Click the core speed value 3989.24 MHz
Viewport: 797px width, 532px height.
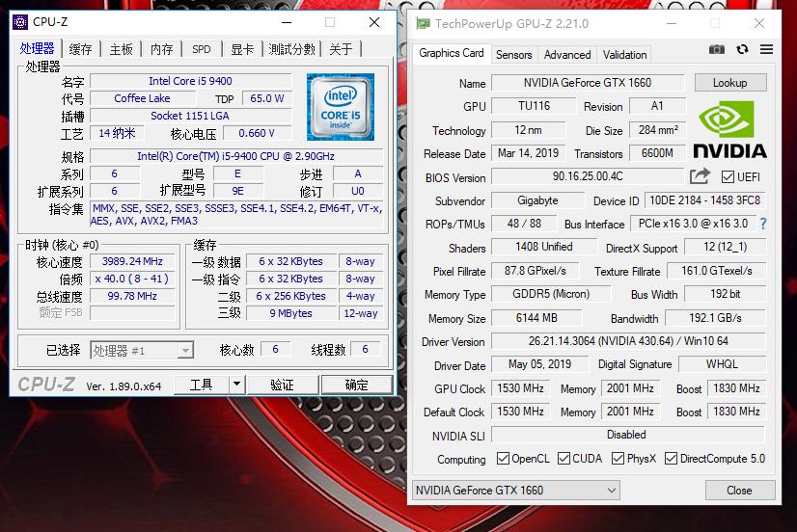132,261
